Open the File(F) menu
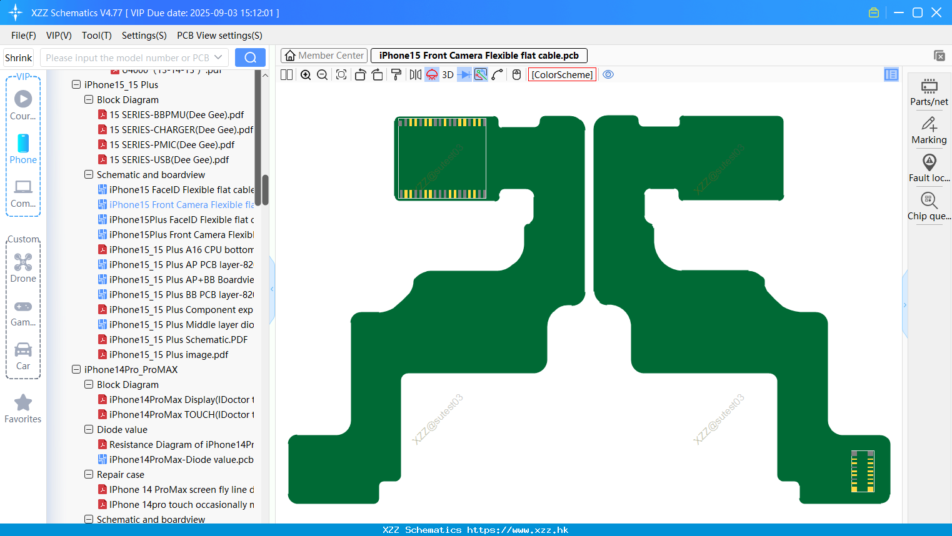Screen dimensions: 952x536 [24, 36]
